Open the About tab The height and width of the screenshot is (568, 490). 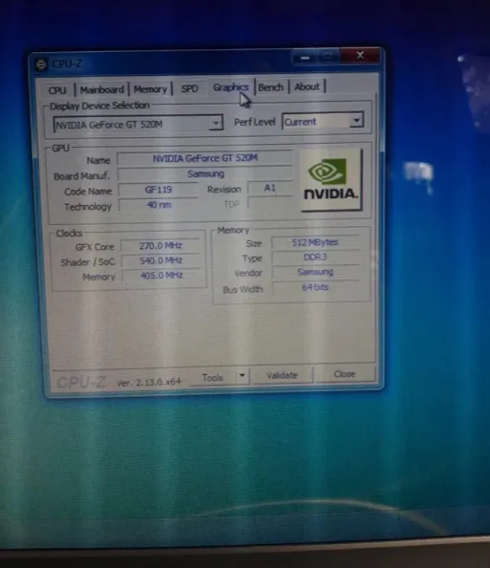coord(307,87)
